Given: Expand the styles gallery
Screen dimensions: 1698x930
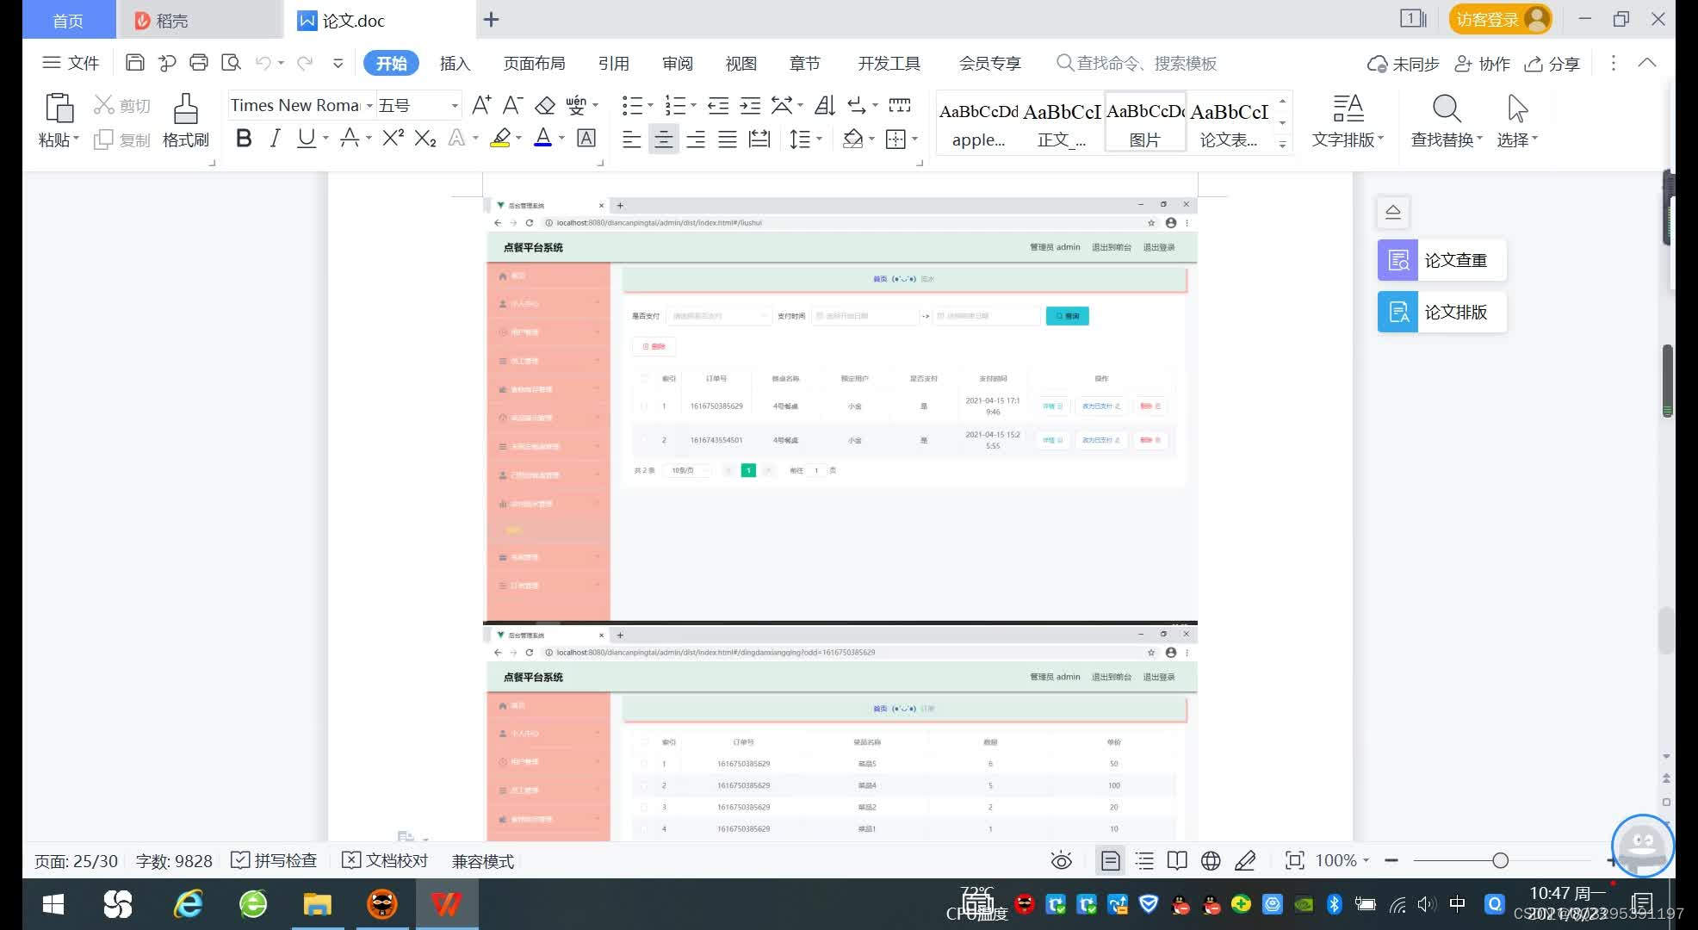Looking at the screenshot, I should point(1283,145).
